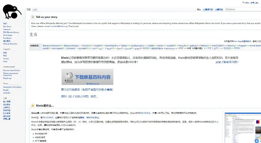Image resolution: width=261 pixels, height=143 pixels.
Task: Select the 阅读 view tab
Action: tap(199, 10)
